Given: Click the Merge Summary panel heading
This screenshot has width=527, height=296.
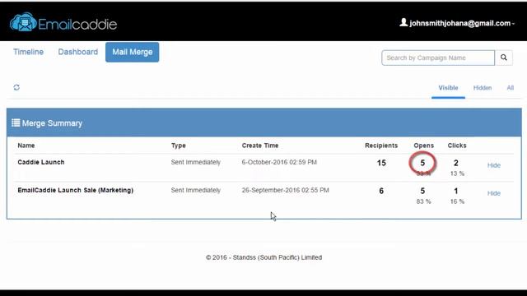Looking at the screenshot, I should pyautogui.click(x=52, y=123).
